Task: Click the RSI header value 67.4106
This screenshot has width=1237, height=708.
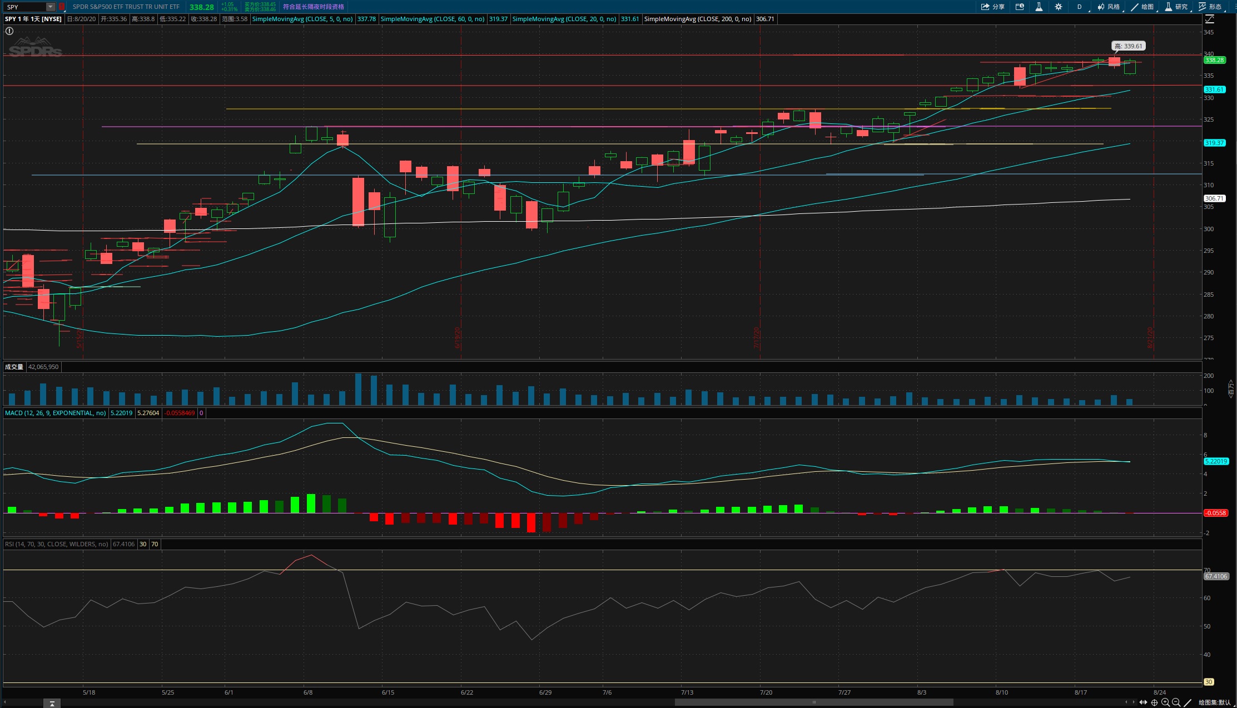Action: [x=123, y=544]
